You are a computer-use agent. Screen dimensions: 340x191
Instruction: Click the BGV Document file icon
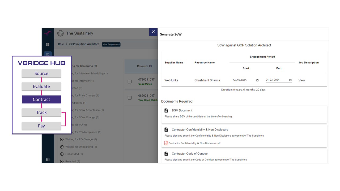pos(166,110)
